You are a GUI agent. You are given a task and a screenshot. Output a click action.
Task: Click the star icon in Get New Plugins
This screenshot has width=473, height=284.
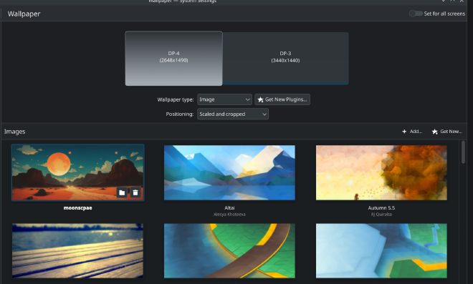tap(260, 99)
